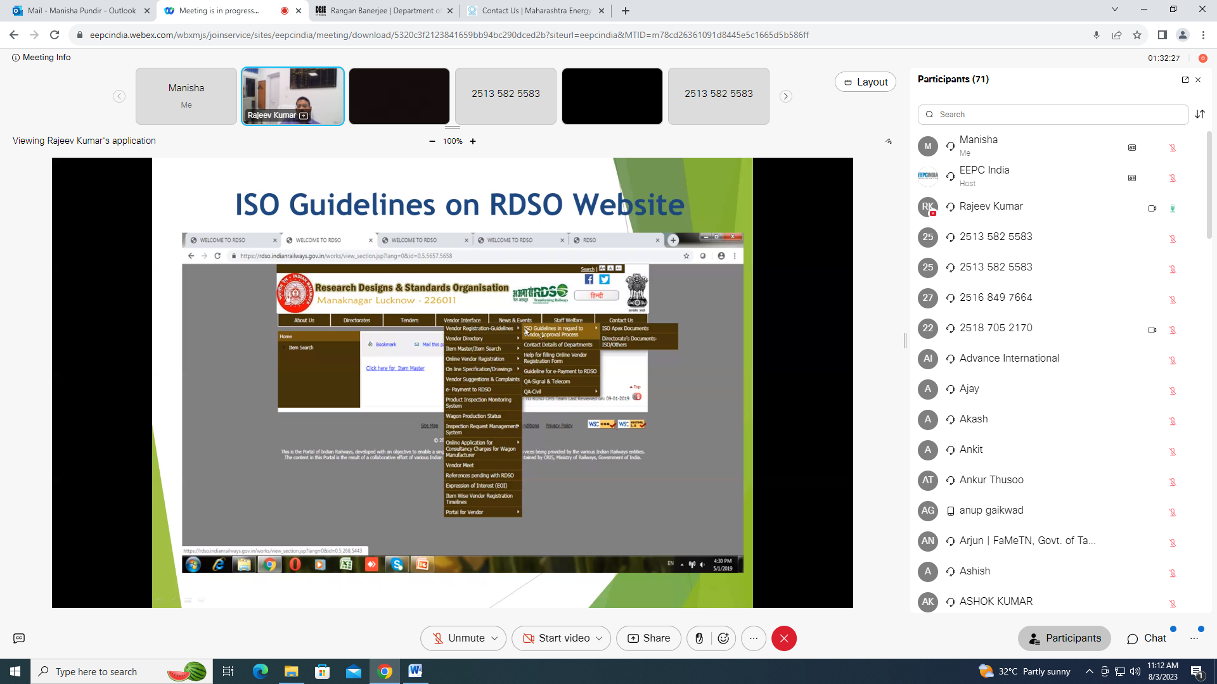
Task: Open the video options dropdown arrow
Action: click(600, 638)
